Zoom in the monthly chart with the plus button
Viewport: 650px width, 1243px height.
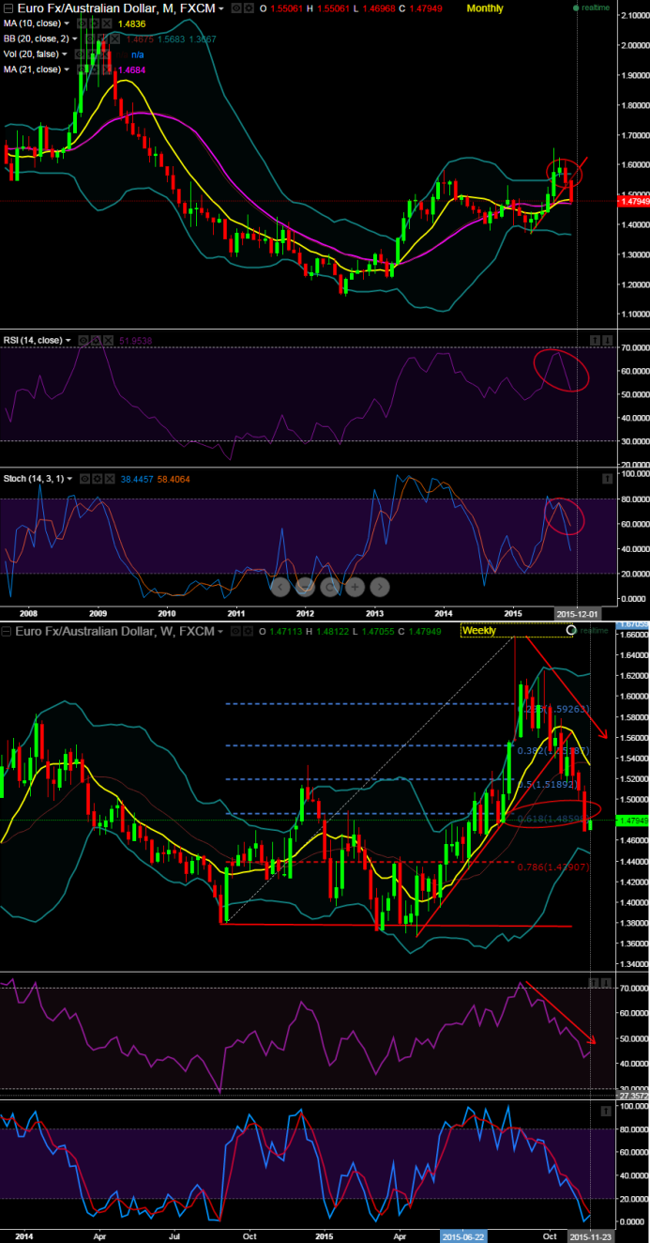click(x=354, y=587)
